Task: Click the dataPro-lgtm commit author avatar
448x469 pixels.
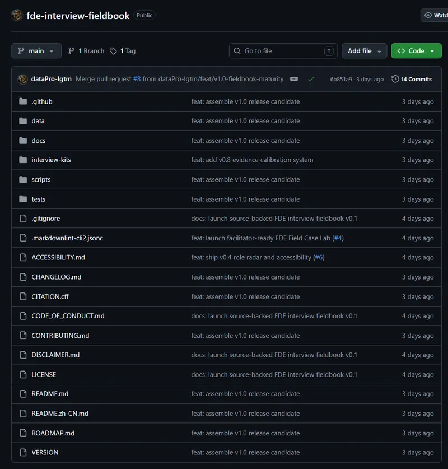Action: click(23, 79)
